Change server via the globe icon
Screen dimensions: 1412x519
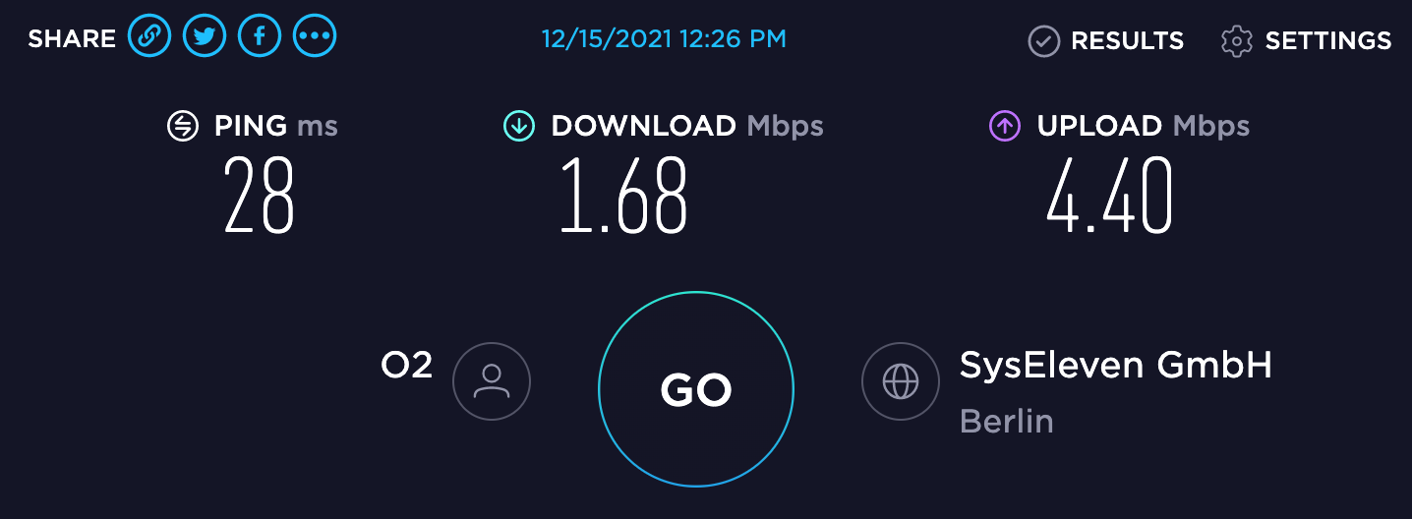tap(901, 381)
